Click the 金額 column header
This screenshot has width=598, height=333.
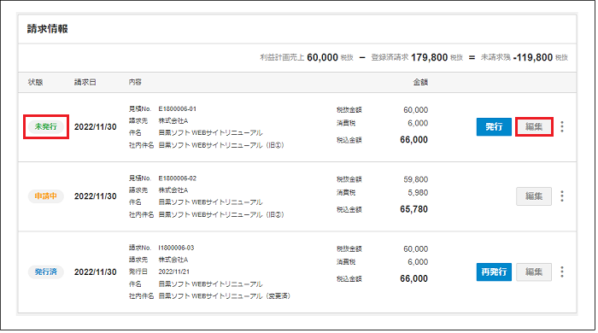(420, 82)
